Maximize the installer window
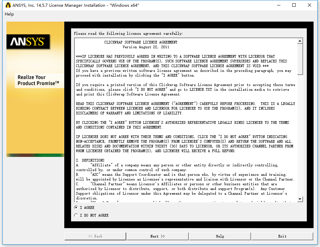Image resolution: width=320 pixels, height=247 pixels. [x=294, y=5]
